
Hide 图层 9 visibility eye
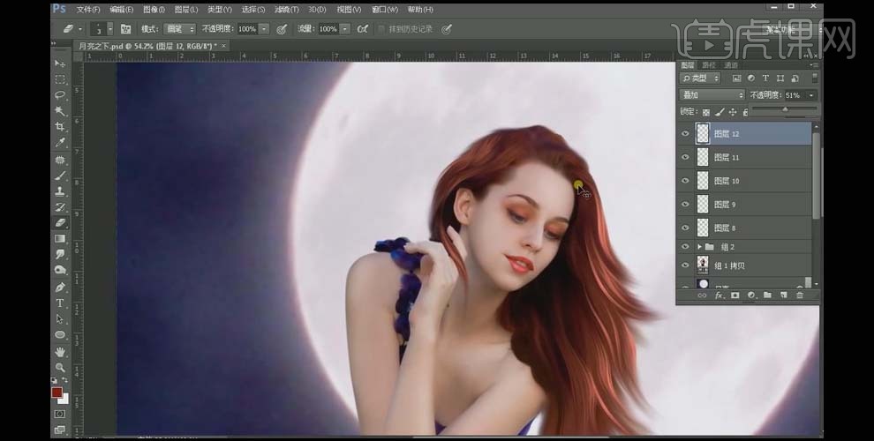coord(686,205)
